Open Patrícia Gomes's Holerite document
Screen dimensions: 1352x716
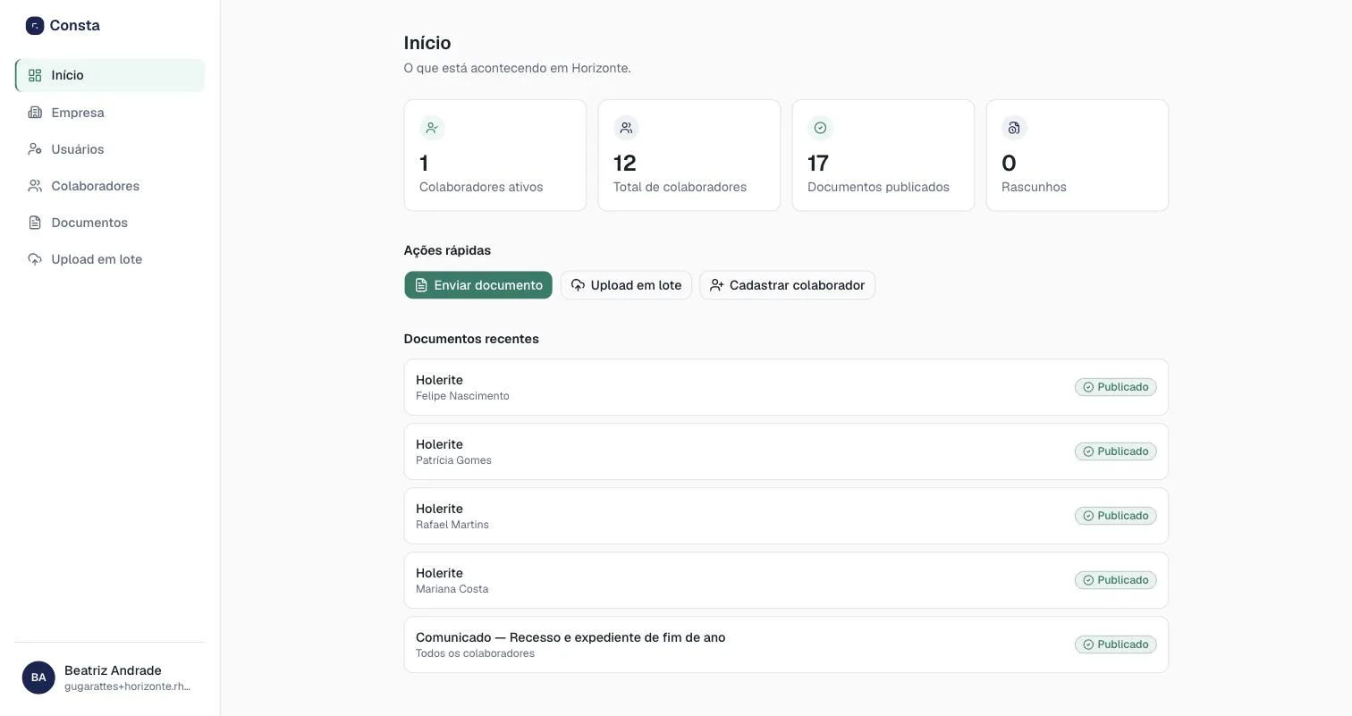tap(786, 451)
